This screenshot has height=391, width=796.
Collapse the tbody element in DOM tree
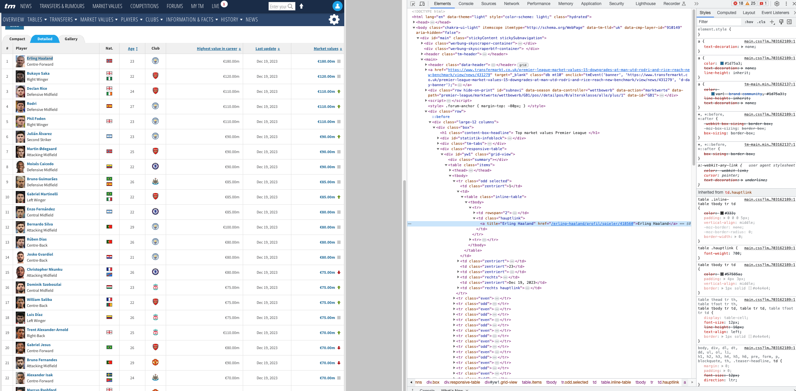[x=450, y=176]
